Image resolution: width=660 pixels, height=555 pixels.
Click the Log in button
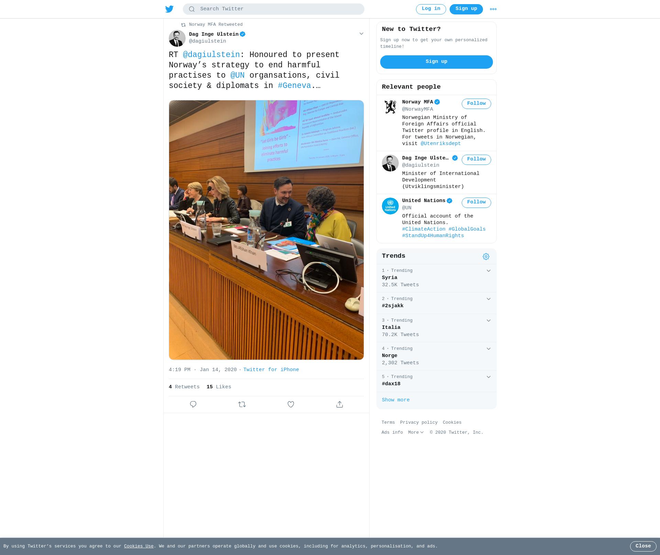(431, 9)
